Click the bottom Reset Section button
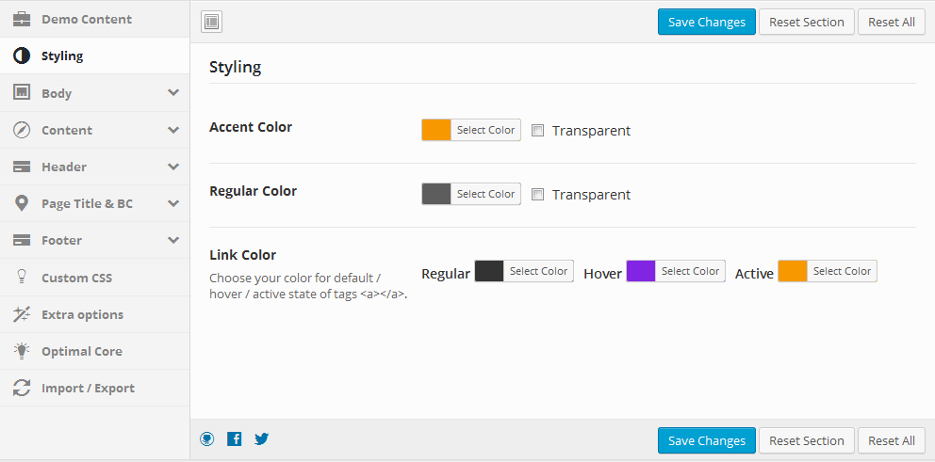Image resolution: width=935 pixels, height=462 pixels. pos(806,440)
